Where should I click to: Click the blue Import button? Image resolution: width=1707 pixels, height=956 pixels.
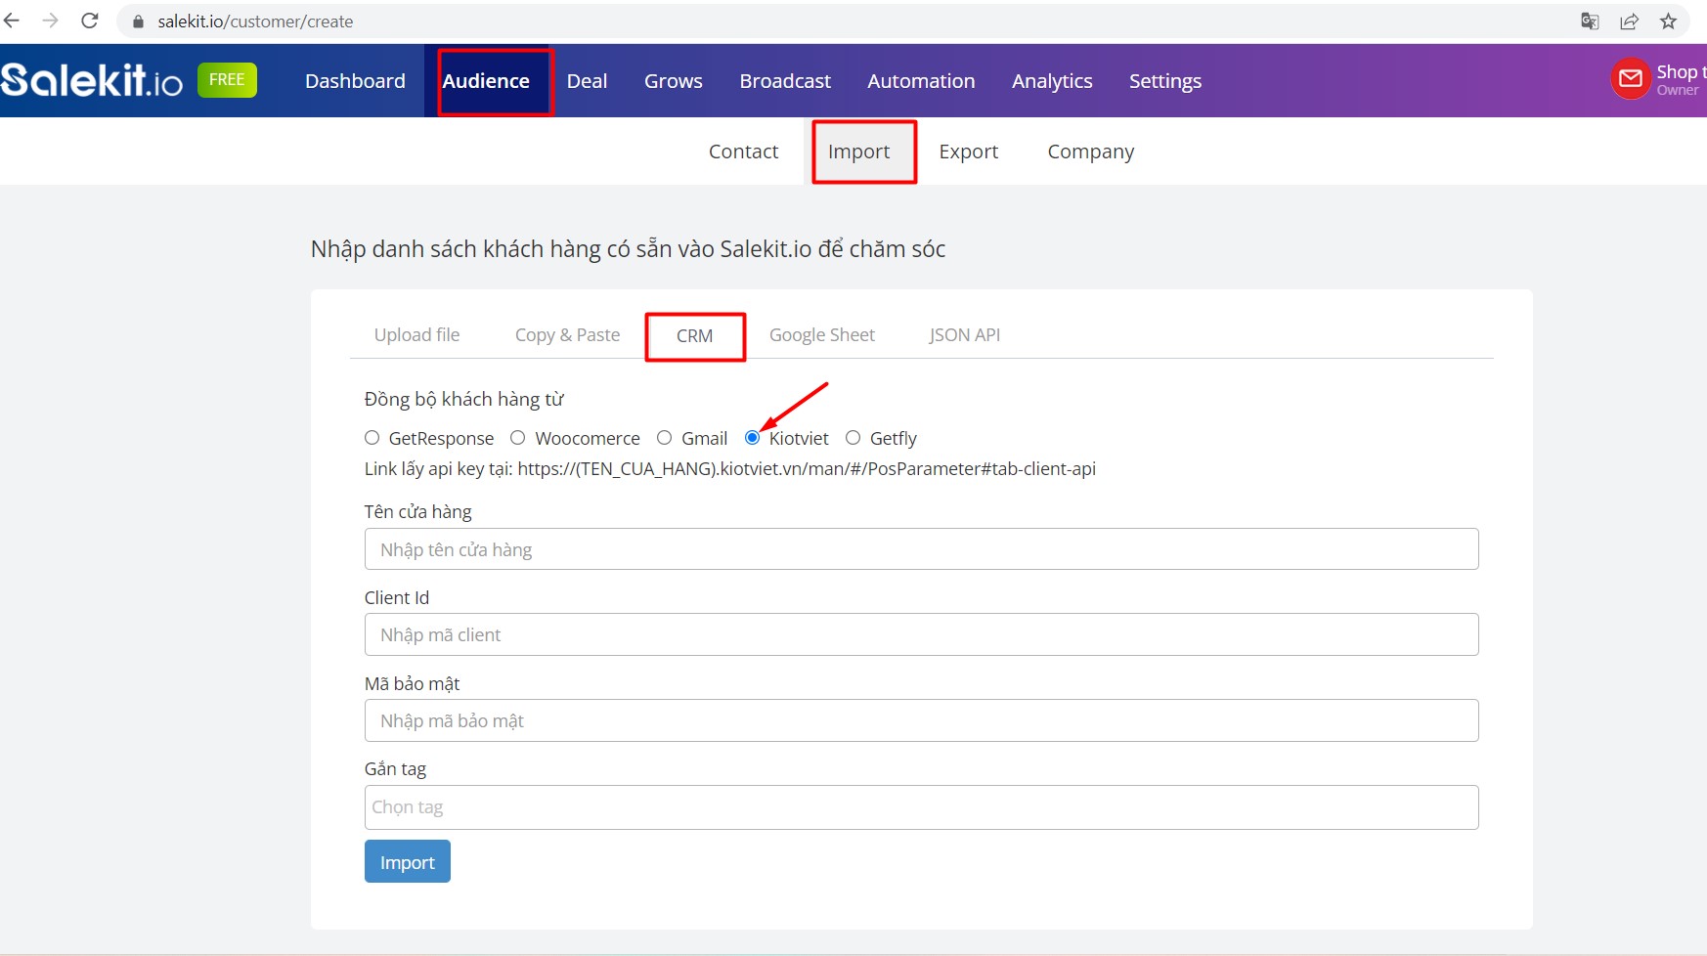[x=408, y=861]
